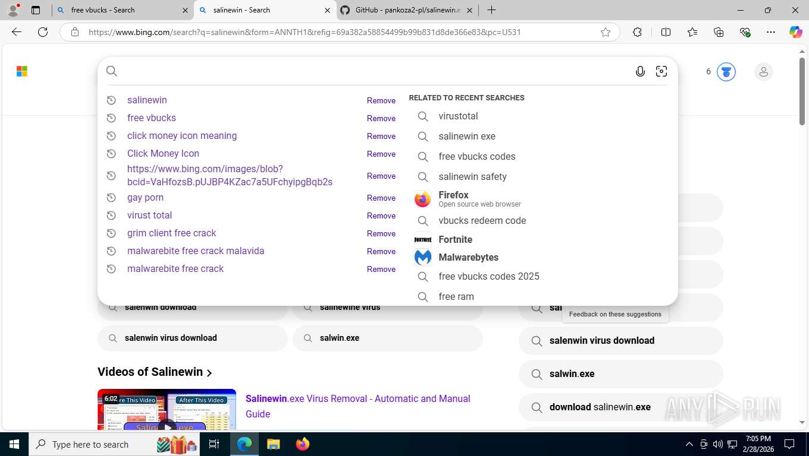Close the free vbucks Search tab
Viewport: 809px width, 456px height.
click(x=185, y=10)
